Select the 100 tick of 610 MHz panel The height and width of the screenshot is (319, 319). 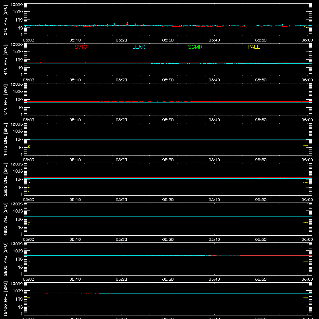[x=19, y=100]
